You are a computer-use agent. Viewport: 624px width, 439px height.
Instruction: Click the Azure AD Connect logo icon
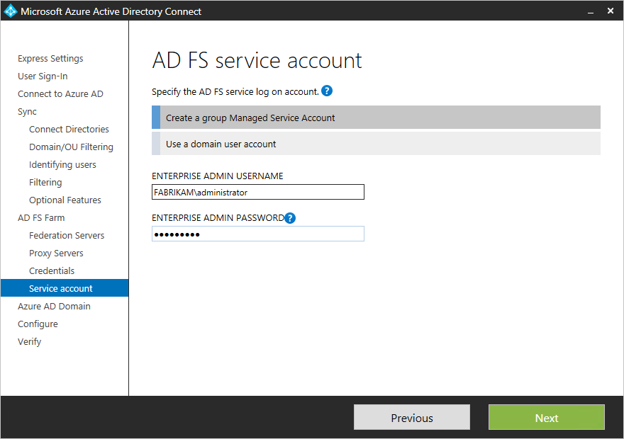(11, 11)
